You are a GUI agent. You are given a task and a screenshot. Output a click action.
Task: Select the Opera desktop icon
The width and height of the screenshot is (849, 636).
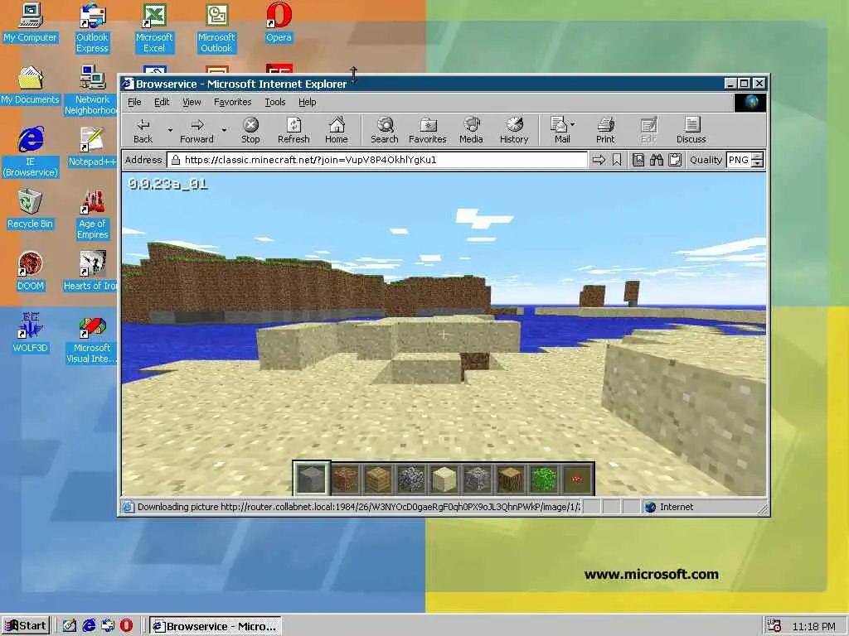tap(279, 22)
